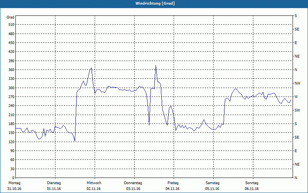Screen dimensions: 308x193
Task: Select the Donnerstag 03.11.16 date label
Action: click(x=133, y=186)
